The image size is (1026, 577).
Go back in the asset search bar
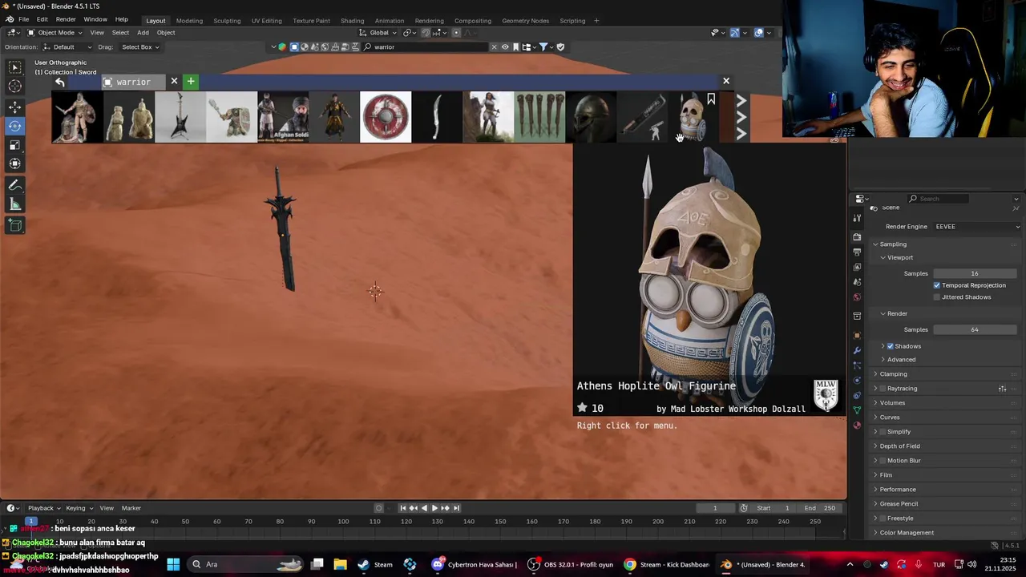tap(60, 82)
